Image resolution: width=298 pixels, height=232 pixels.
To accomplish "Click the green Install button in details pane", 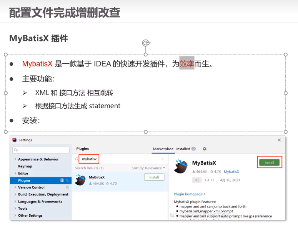I will 269,162.
